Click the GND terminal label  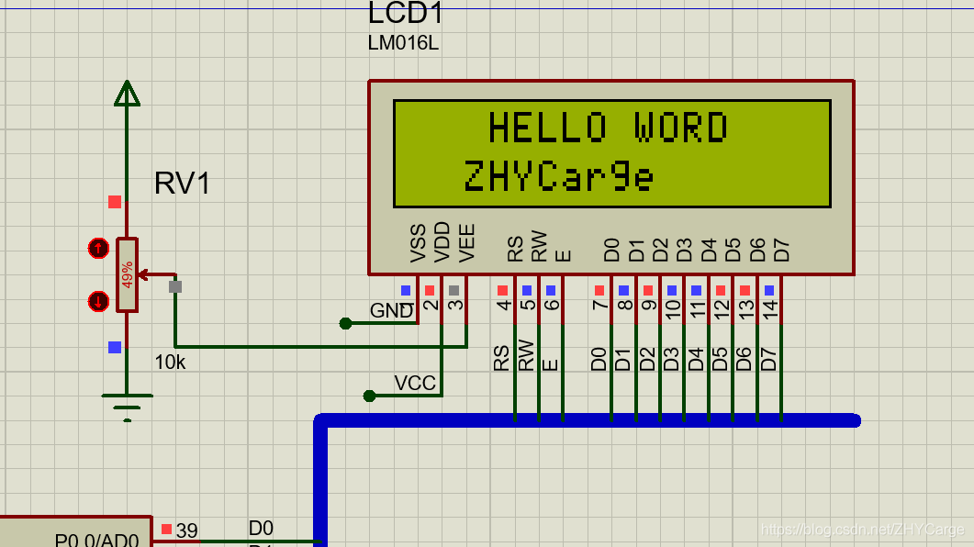391,310
